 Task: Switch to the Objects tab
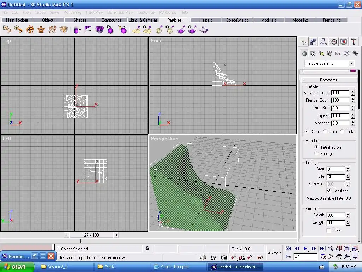48,20
